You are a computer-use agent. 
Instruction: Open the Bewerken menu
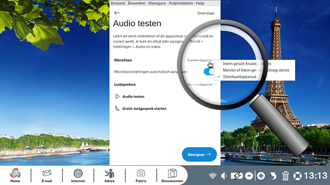pos(137,3)
